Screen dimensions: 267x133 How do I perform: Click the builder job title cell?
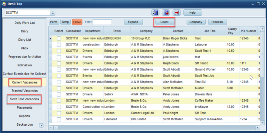(210, 88)
